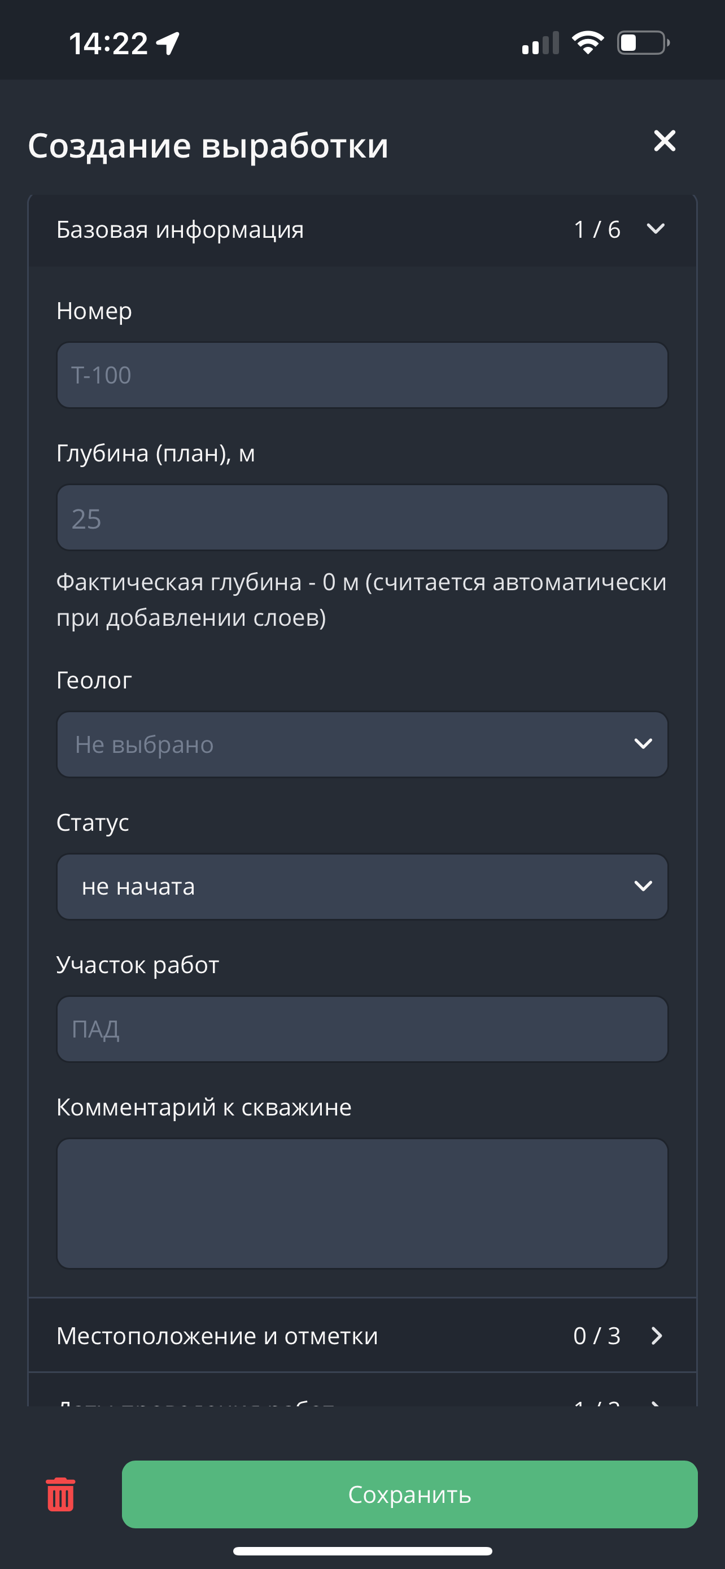Expand Местоположение и отметки chevron arrow
This screenshot has height=1569, width=725.
coord(656,1336)
